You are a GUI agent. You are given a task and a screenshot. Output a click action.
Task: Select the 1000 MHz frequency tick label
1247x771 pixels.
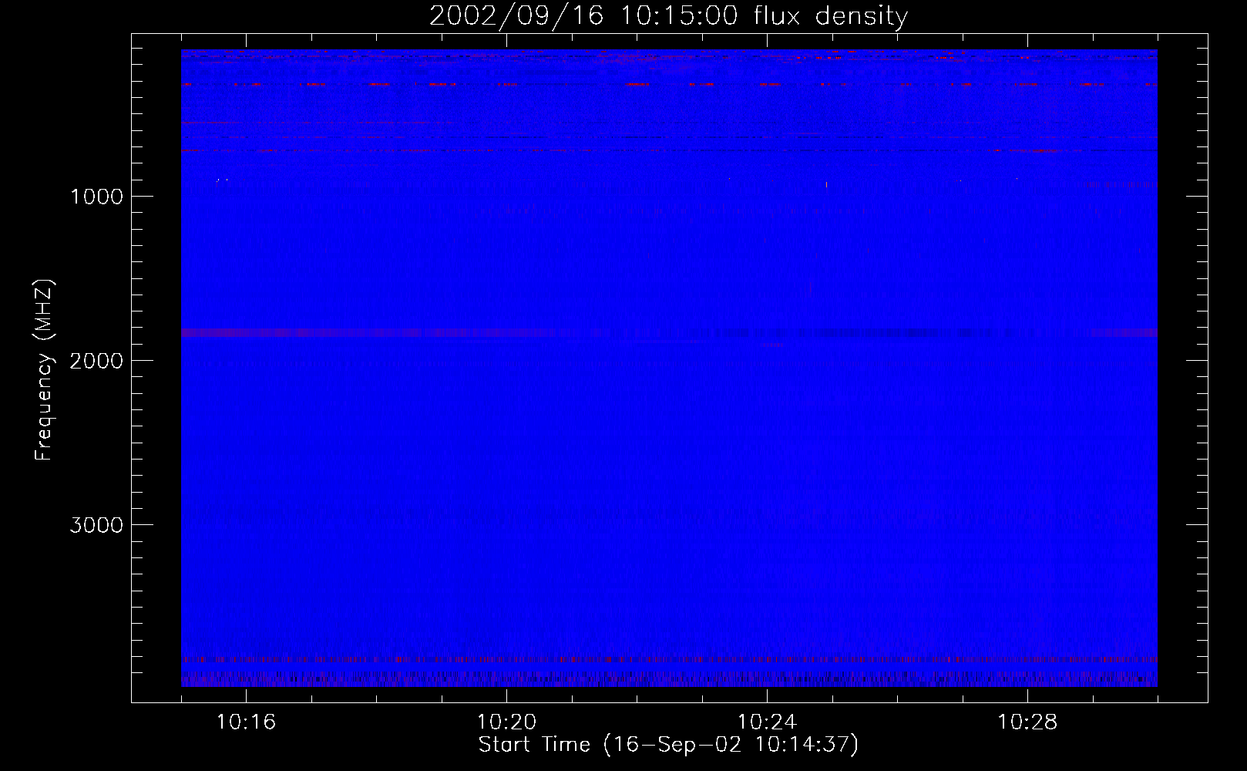coord(96,197)
